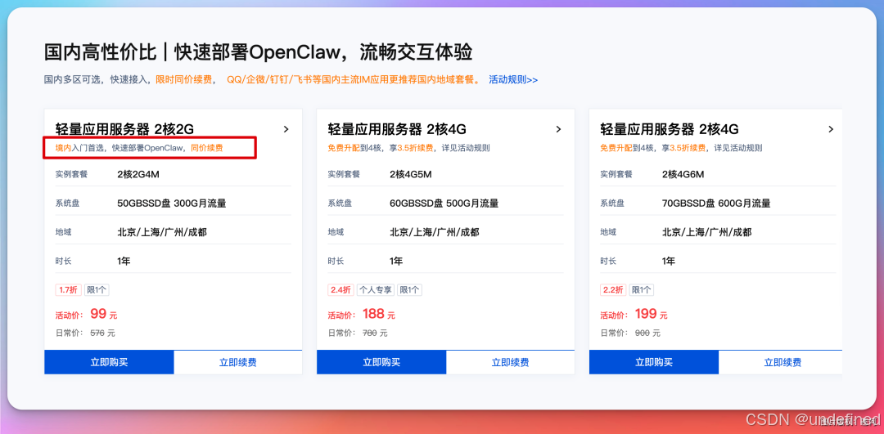Click 50GBSSD盘 300G月流量 text
Image resolution: width=884 pixels, height=434 pixels.
point(171,204)
